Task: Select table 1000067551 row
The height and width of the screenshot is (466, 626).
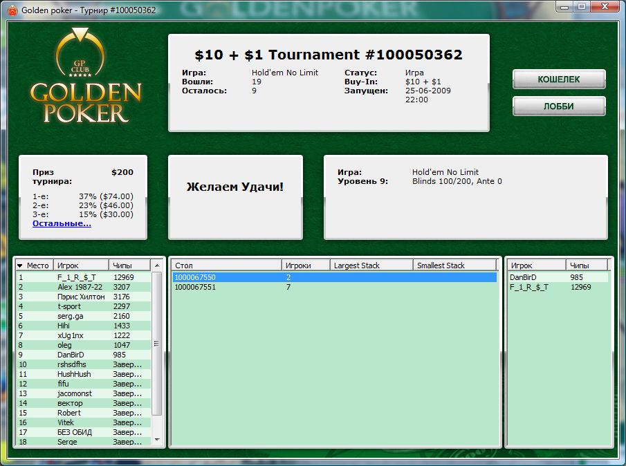Action: coord(335,287)
